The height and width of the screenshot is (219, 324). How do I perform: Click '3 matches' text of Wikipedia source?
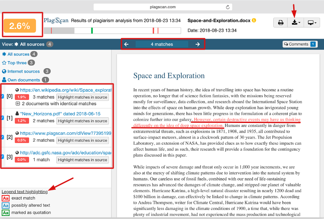(43, 97)
